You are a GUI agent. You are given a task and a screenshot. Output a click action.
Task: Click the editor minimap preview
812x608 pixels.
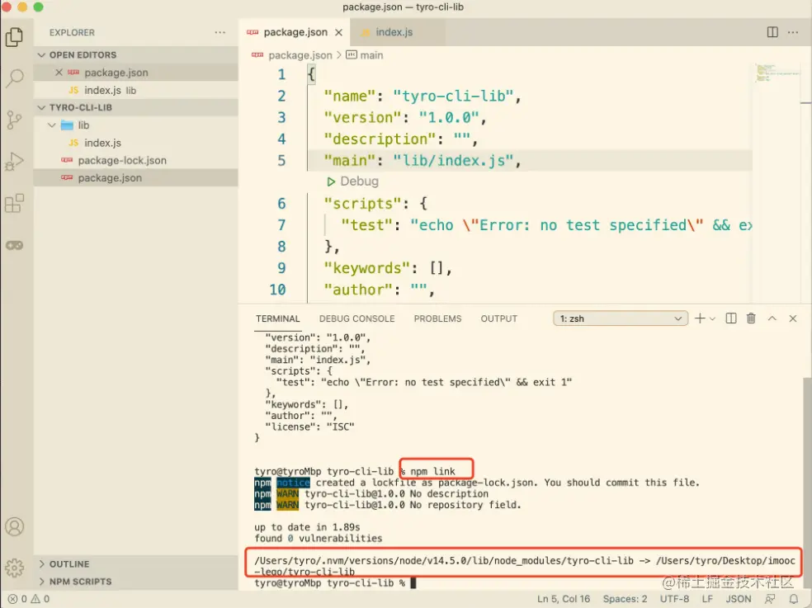point(777,73)
